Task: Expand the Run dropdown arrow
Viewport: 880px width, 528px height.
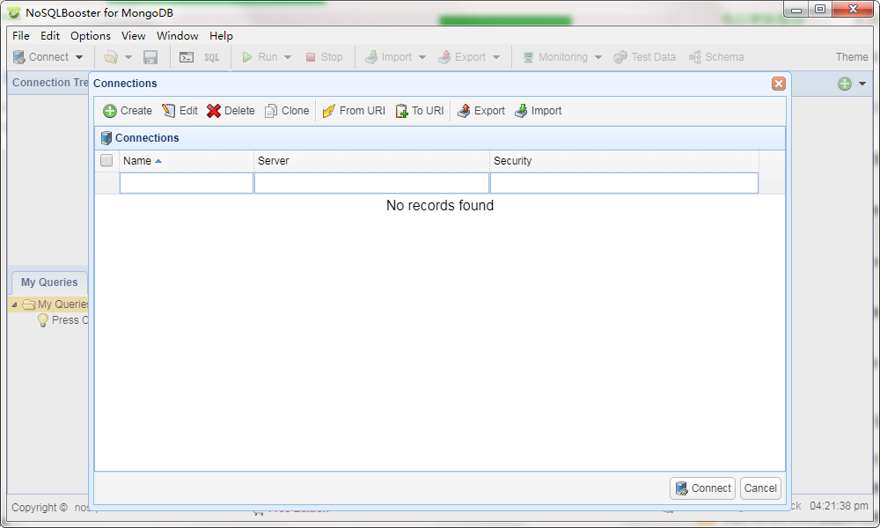Action: 288,57
